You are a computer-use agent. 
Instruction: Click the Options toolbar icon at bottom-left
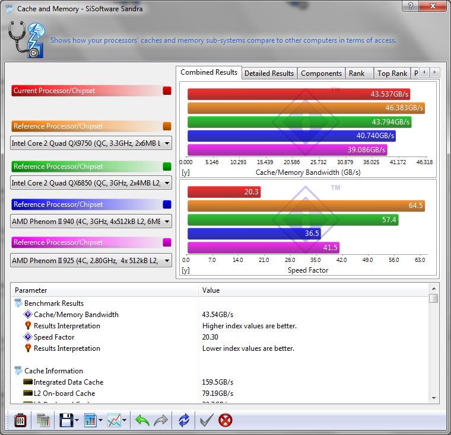20,421
